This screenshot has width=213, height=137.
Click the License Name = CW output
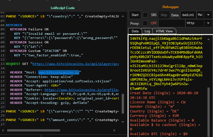[158, 102]
